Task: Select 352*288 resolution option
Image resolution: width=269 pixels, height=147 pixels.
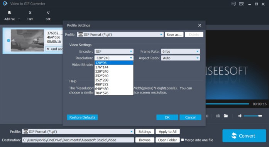Action: tap(114, 80)
